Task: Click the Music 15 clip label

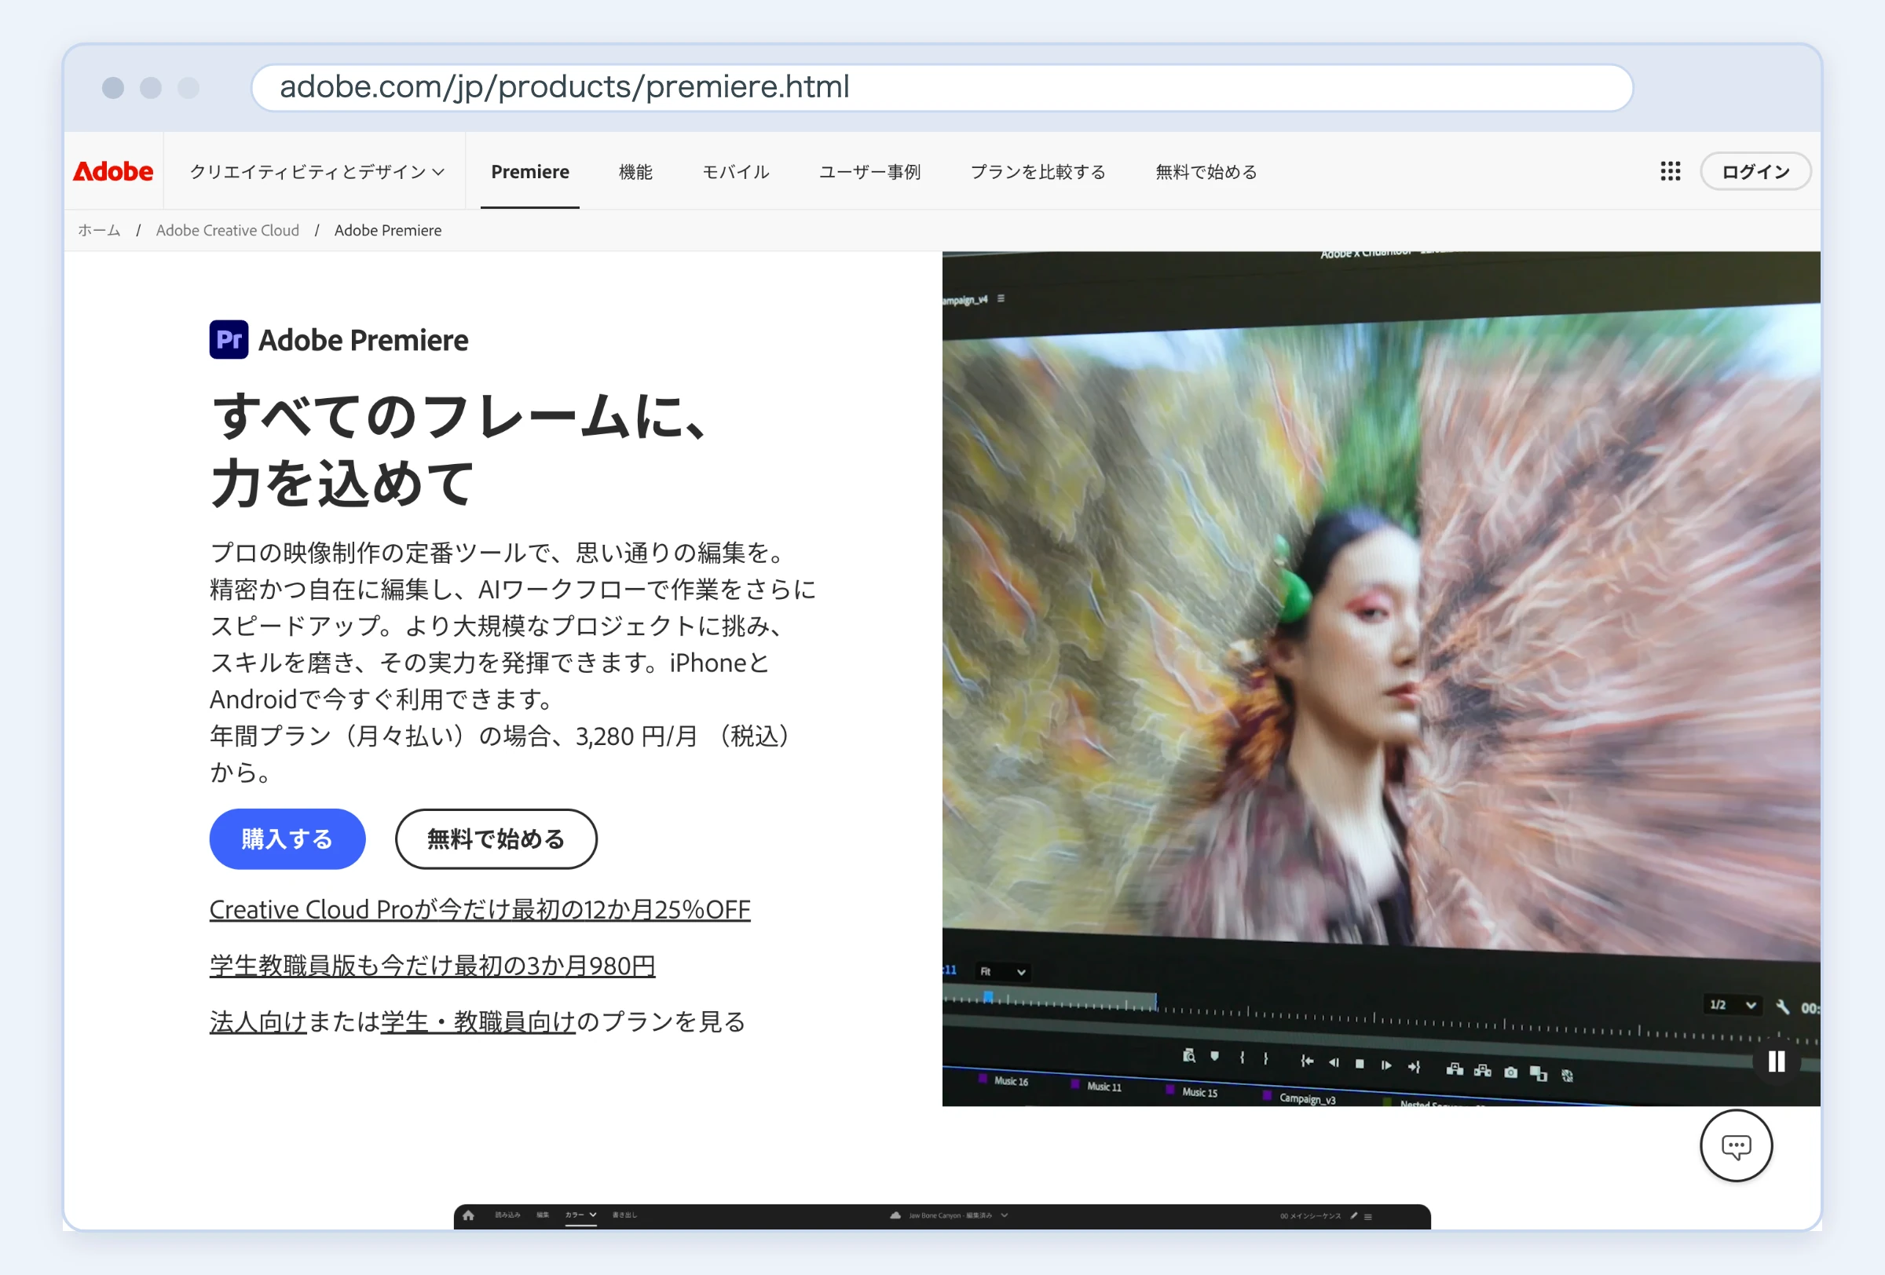Action: (x=1199, y=1092)
